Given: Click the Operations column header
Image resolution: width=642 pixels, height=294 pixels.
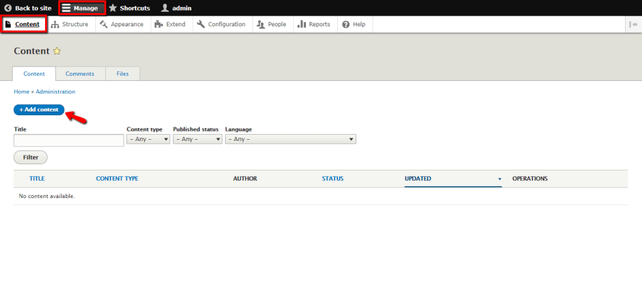Looking at the screenshot, I should coord(530,179).
